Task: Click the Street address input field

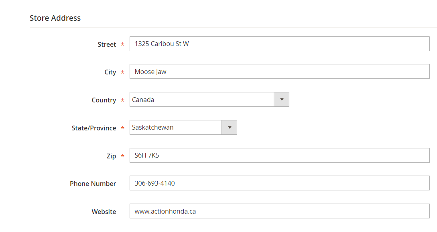Action: (x=279, y=44)
